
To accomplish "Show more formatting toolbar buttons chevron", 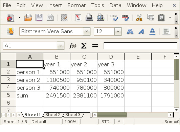I will point(176,28).
